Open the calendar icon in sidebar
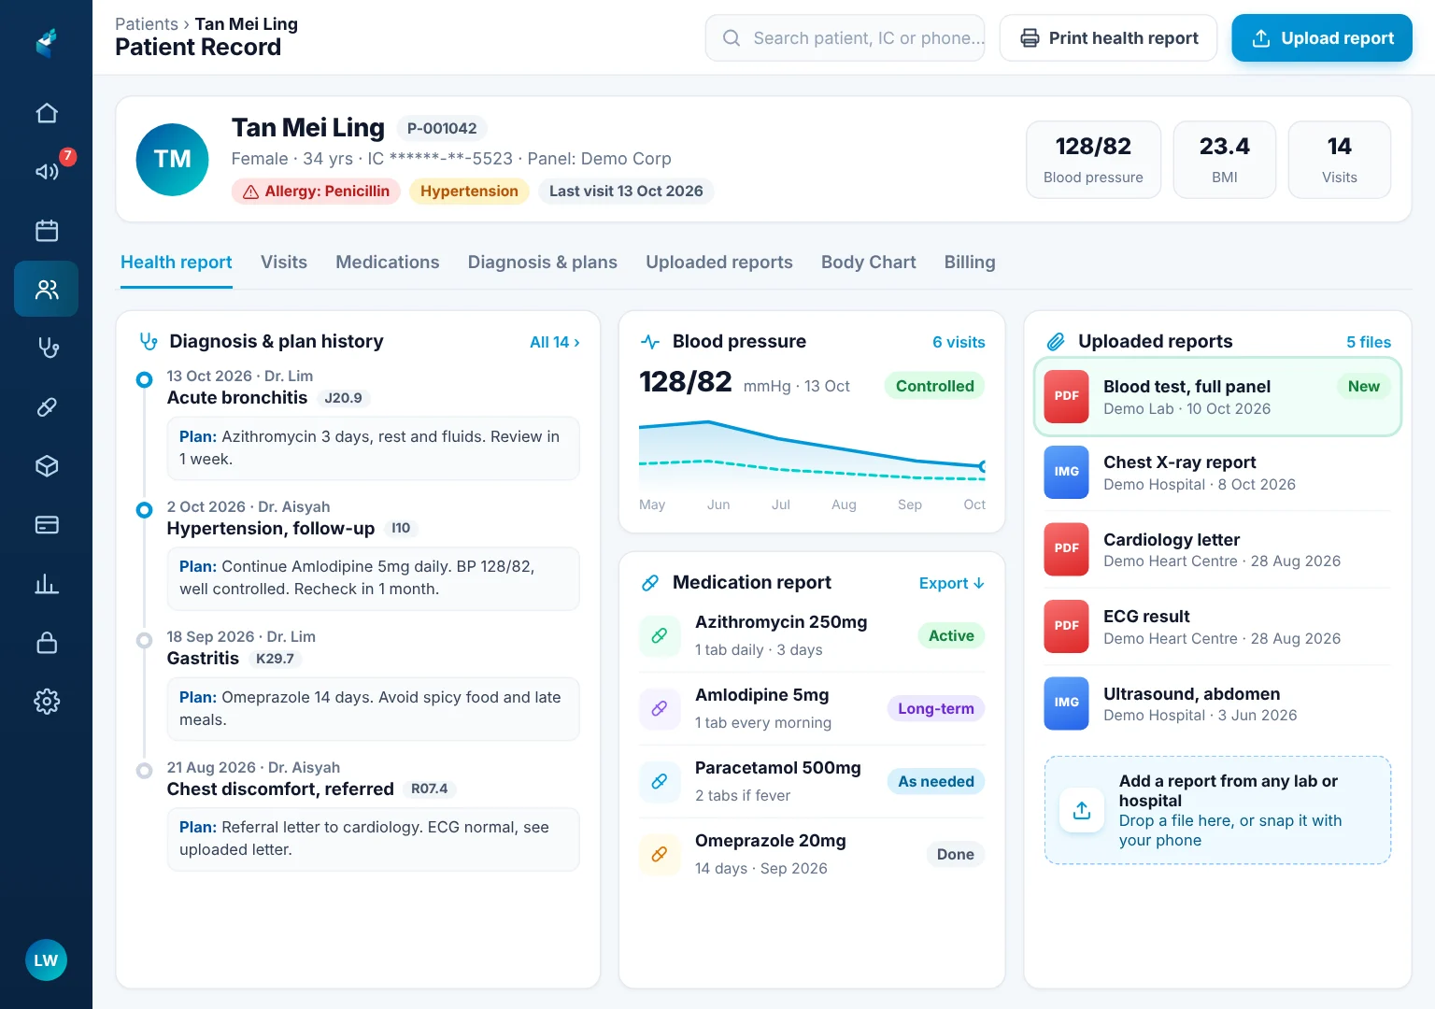Screen dimensions: 1435x1009 click(x=47, y=230)
